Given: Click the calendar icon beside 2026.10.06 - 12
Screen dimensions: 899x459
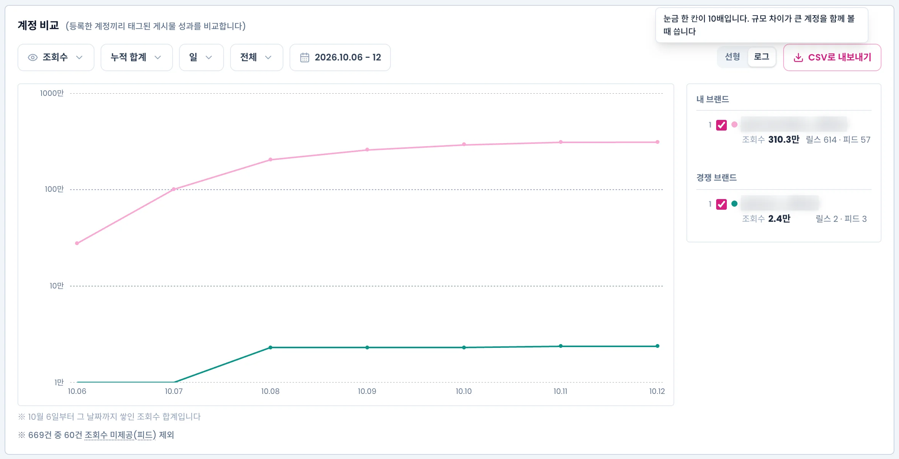Looking at the screenshot, I should tap(305, 57).
